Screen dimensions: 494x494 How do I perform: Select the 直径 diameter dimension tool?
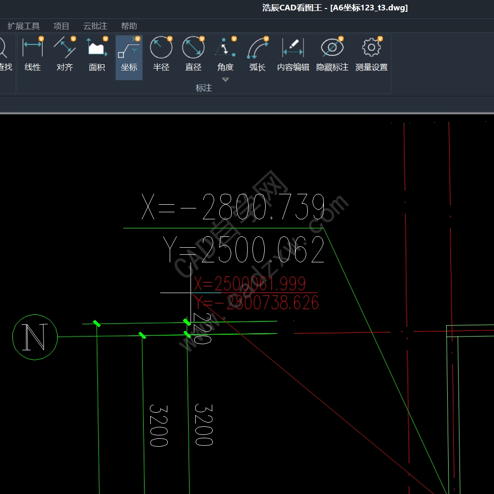pyautogui.click(x=193, y=54)
